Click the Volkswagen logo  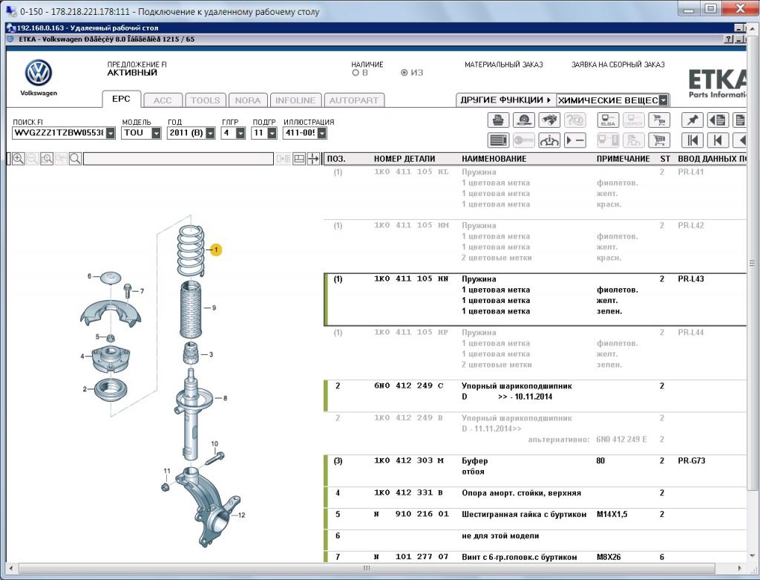(x=39, y=74)
